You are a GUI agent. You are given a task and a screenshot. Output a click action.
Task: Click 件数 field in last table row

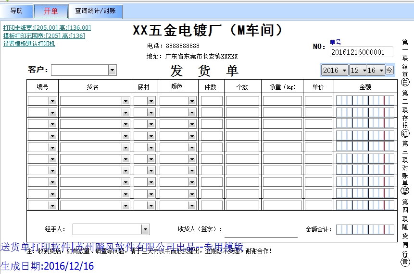(212, 205)
